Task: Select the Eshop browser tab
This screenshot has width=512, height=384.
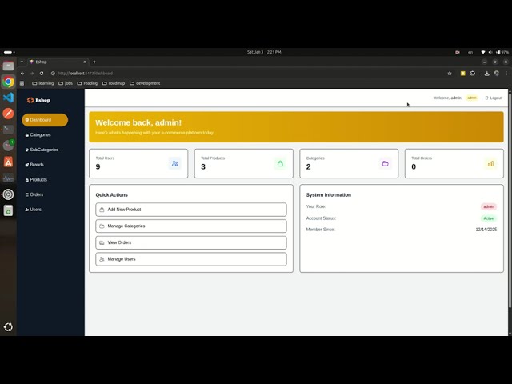Action: coord(58,62)
